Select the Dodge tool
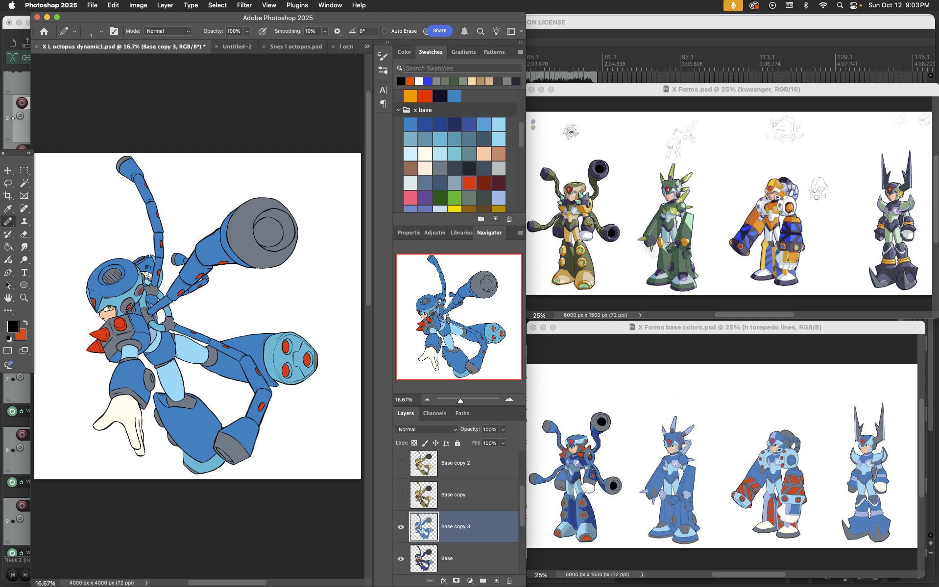Screen dimensions: 939x587 pos(24,259)
